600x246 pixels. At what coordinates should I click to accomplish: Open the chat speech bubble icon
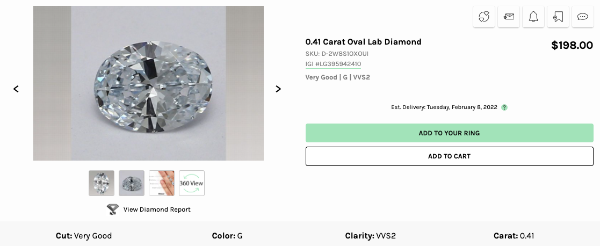pyautogui.click(x=583, y=17)
